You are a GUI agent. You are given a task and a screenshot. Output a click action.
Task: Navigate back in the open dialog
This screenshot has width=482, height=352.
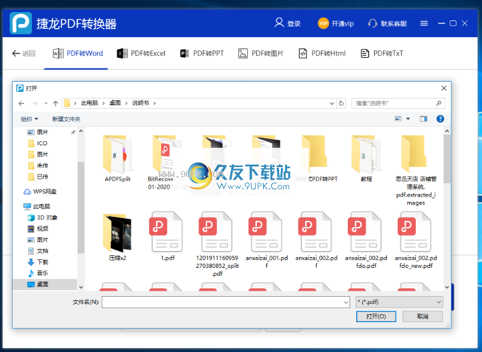click(x=21, y=103)
